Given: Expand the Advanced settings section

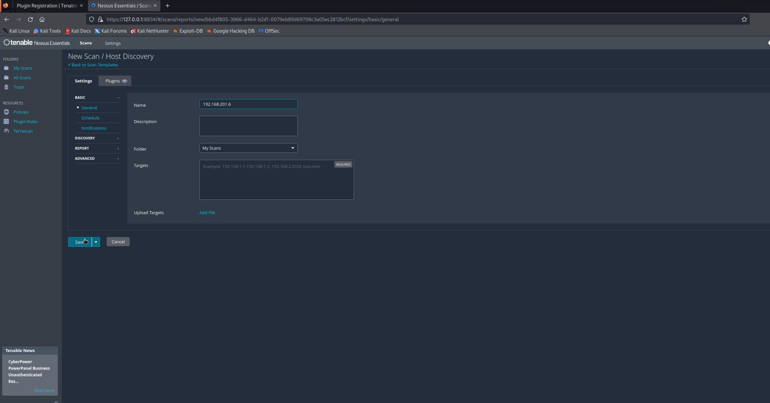Looking at the screenshot, I should pos(97,159).
